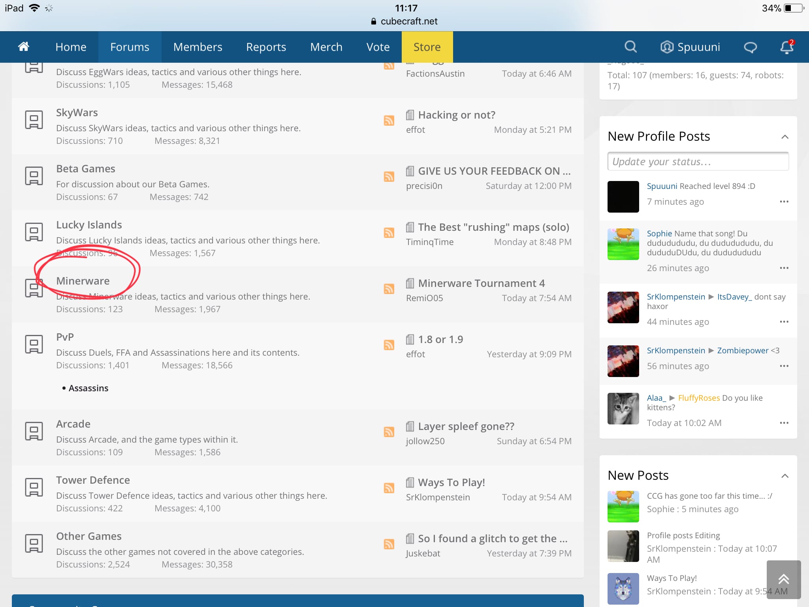Open options menu on Alaa_'s kittens post

pyautogui.click(x=784, y=423)
